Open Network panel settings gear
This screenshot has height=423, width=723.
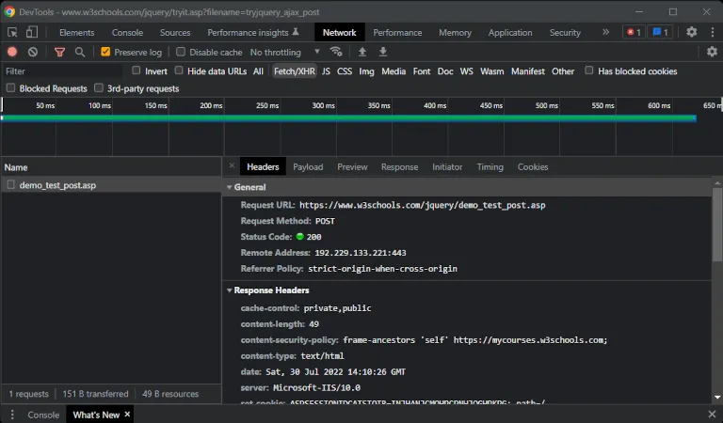click(x=712, y=52)
